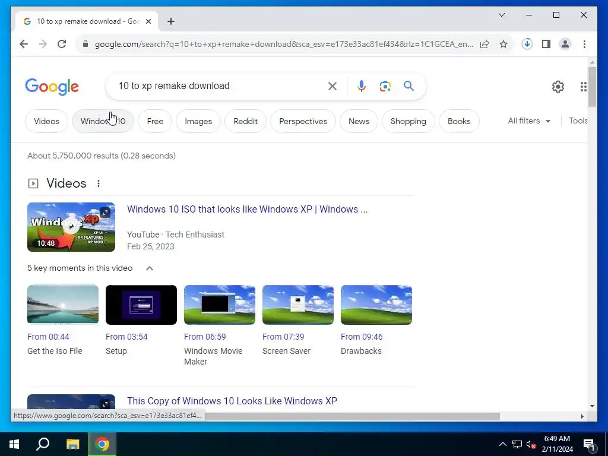Jump to key moment From 00:44
Viewport: 608px width, 456px height.
coord(48,337)
